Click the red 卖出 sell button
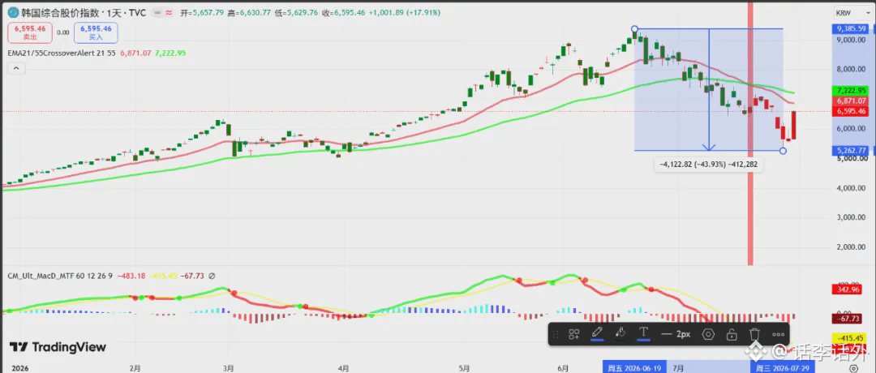Viewport: 876px width, 373px height. (x=30, y=32)
